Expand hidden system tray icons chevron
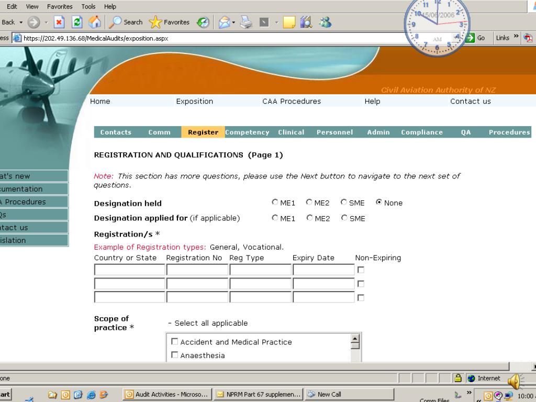This screenshot has height=402, width=536. 478,399
